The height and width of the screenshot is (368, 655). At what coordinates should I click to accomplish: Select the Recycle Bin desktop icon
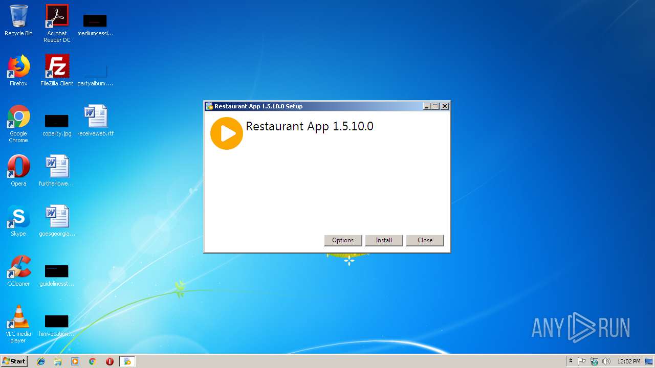click(18, 20)
